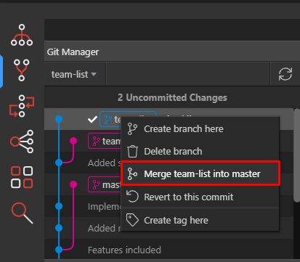
Task: Click the checkmark on the current branch
Action: [x=92, y=119]
